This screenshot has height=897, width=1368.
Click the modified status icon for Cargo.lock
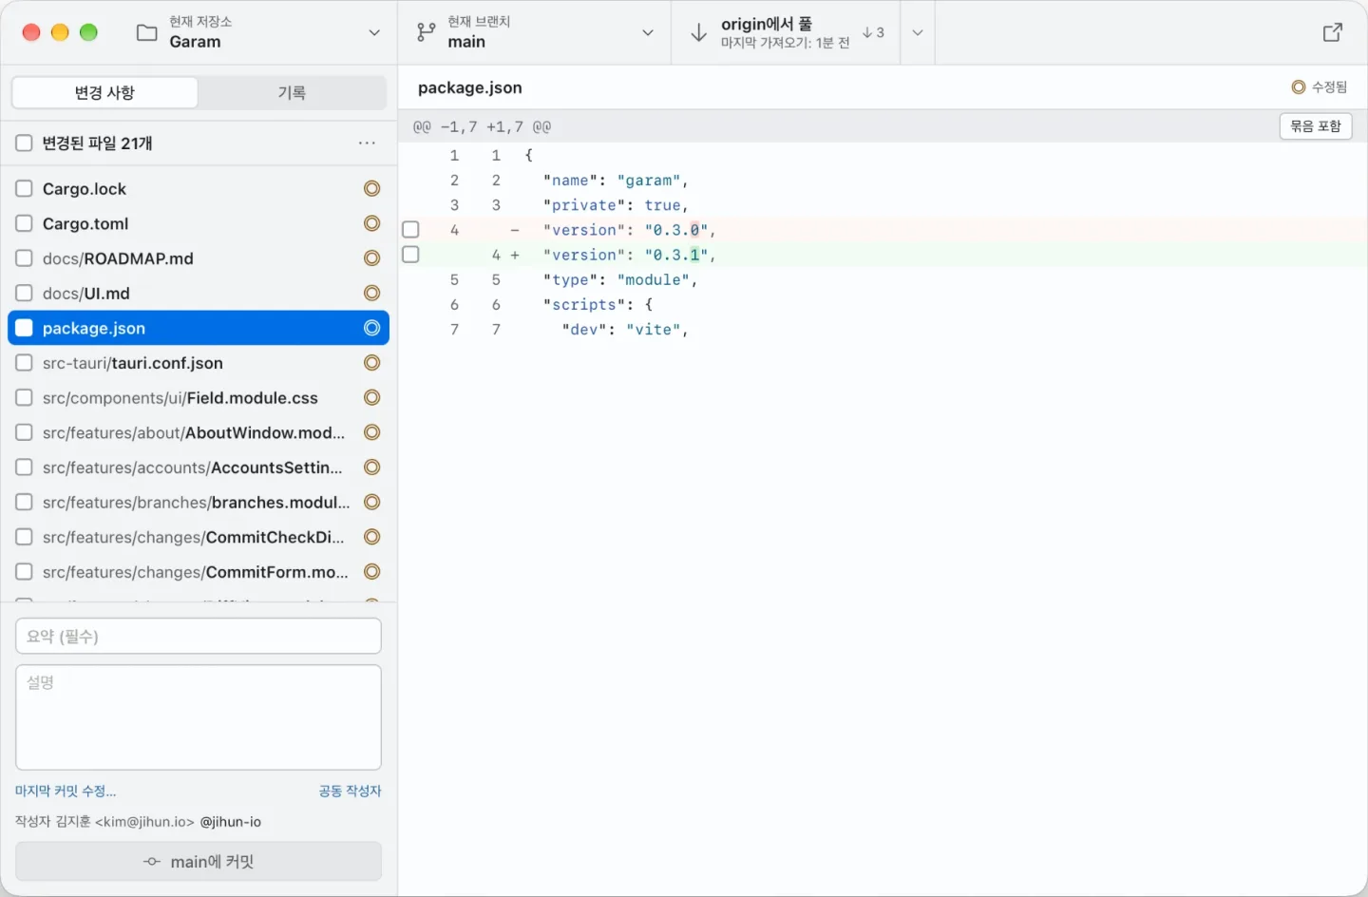click(372, 188)
